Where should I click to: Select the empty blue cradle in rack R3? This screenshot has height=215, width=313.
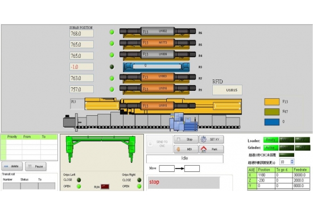(156, 67)
